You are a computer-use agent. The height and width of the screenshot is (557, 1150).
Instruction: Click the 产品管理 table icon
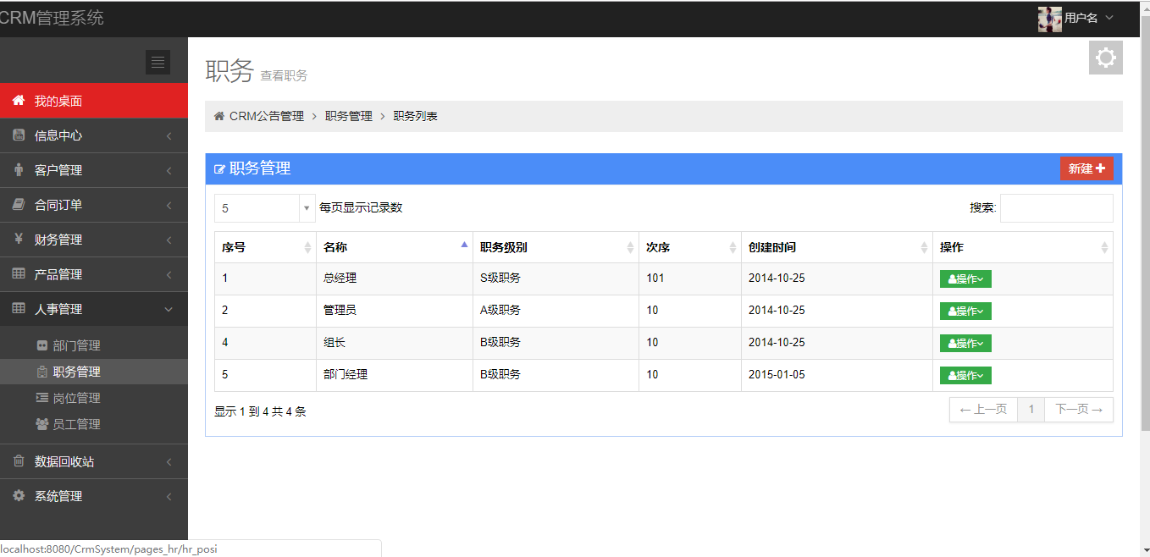click(19, 274)
